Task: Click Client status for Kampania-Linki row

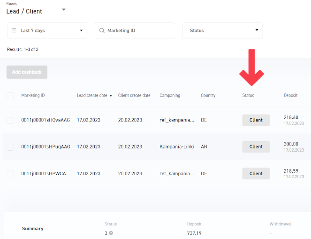Action: [256, 147]
